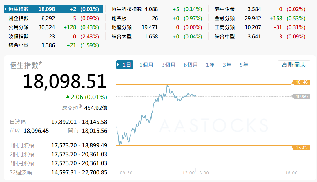Display the 1年 chart range
This screenshot has width=317, height=182.
(x=210, y=65)
